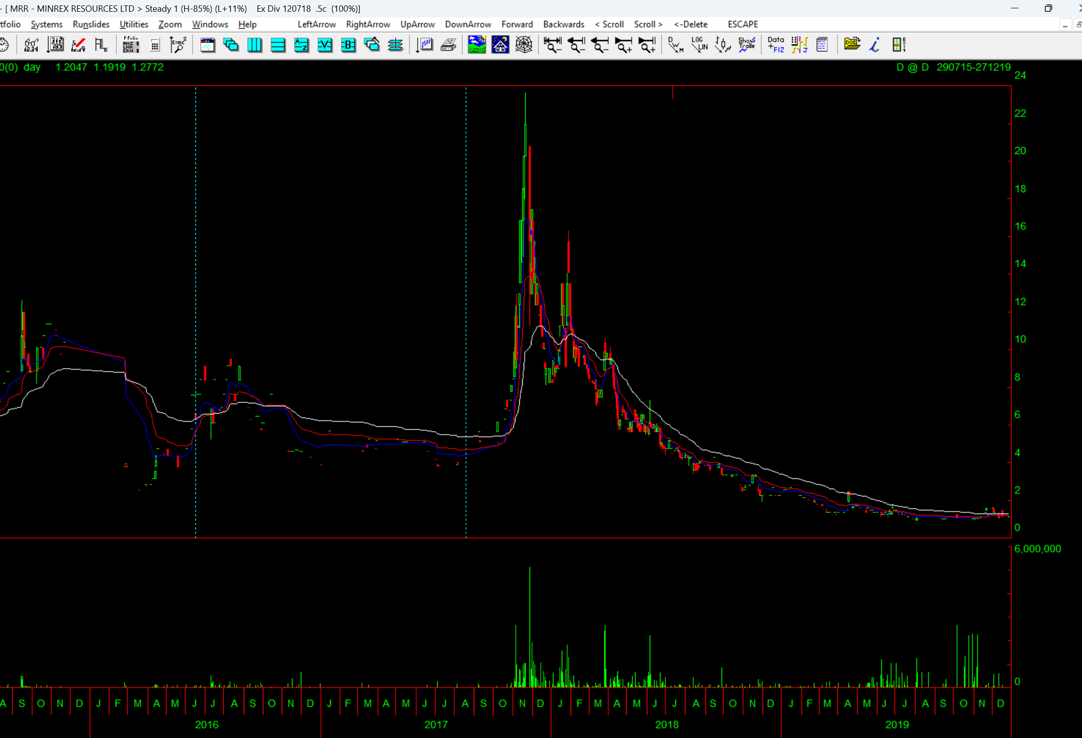Image resolution: width=1082 pixels, height=738 pixels.
Task: Click zoom in right arrow single bar icon
Action: 623,45
